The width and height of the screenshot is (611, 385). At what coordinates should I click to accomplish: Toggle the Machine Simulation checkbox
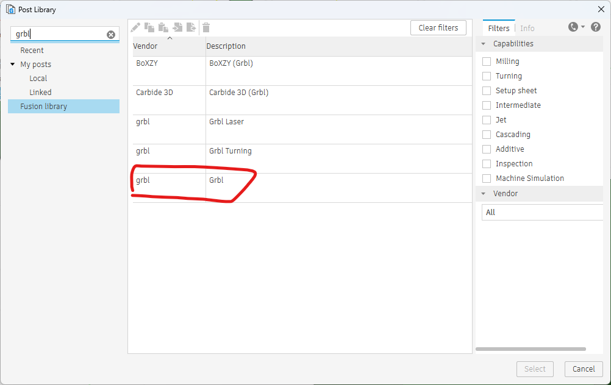(487, 178)
